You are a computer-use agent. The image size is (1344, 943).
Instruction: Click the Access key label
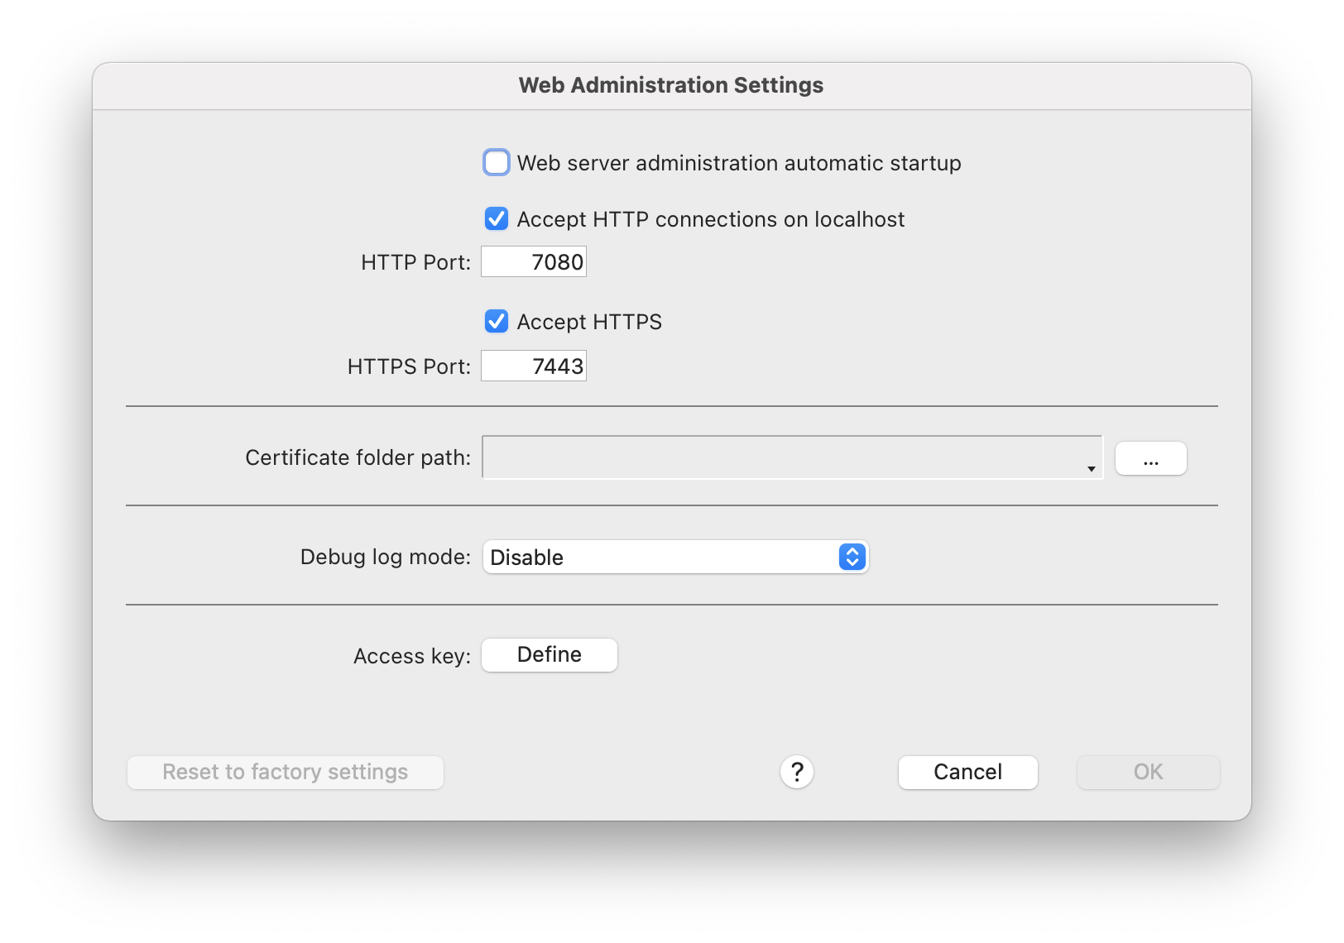pyautogui.click(x=412, y=656)
